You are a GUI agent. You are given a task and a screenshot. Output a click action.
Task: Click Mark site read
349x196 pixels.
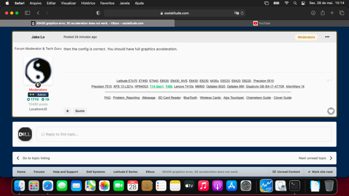click(x=320, y=172)
